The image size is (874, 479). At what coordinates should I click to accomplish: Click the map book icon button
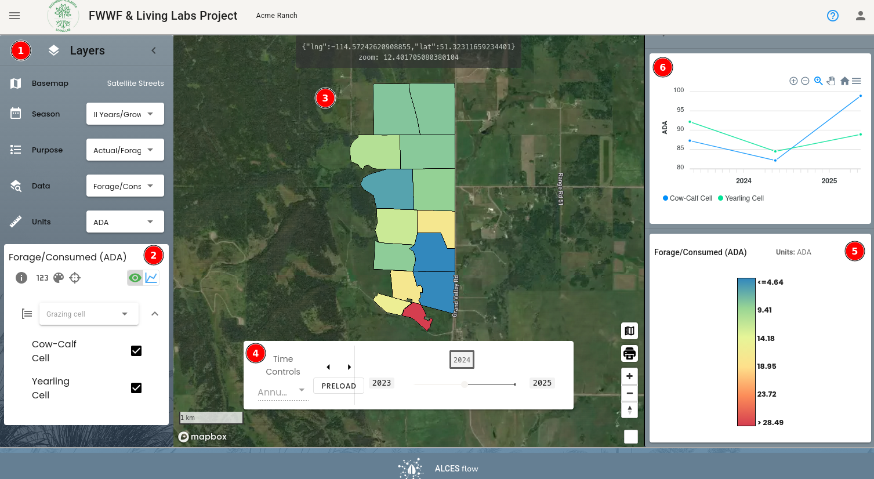tap(629, 331)
